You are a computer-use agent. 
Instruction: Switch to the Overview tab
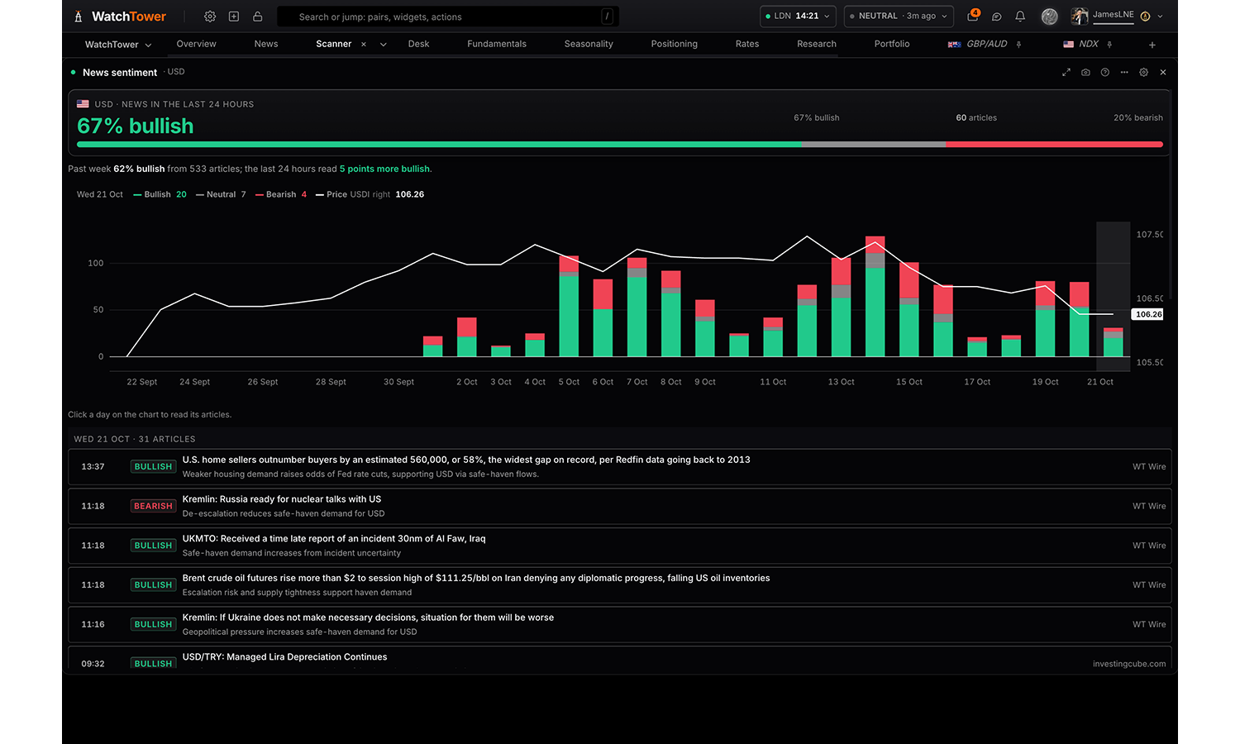click(197, 45)
